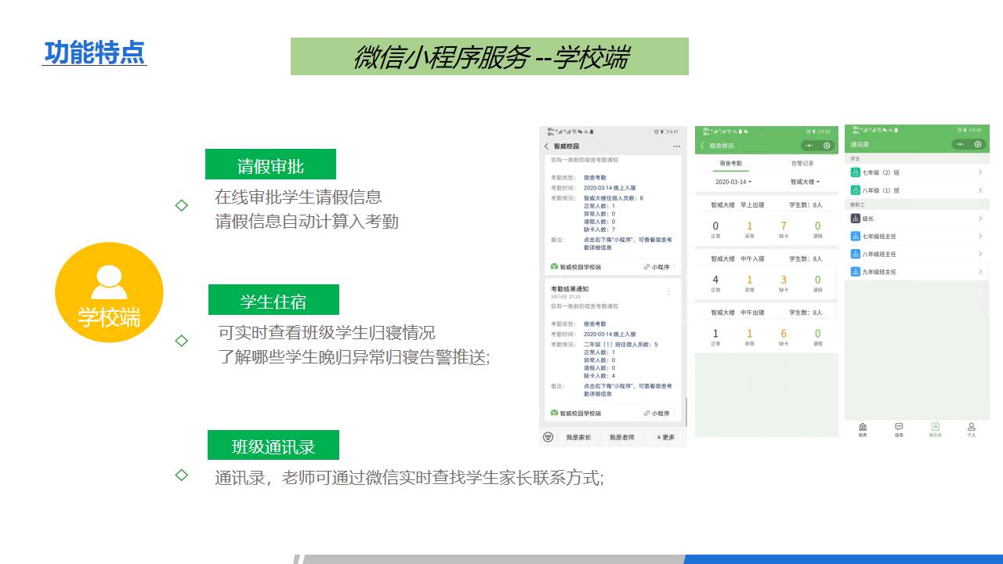This screenshot has height=564, width=1003.
Task: Tap the keyboard icon left of 我是家长
Action: [549, 437]
